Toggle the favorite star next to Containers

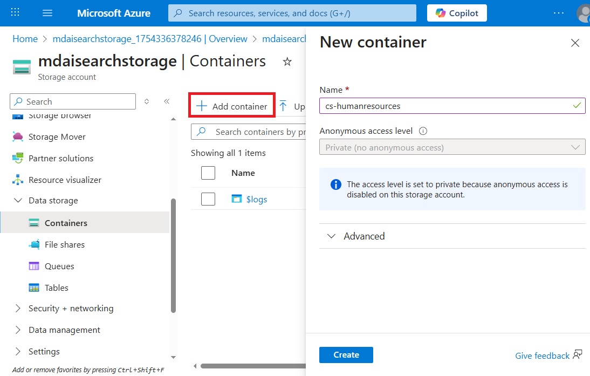point(287,62)
